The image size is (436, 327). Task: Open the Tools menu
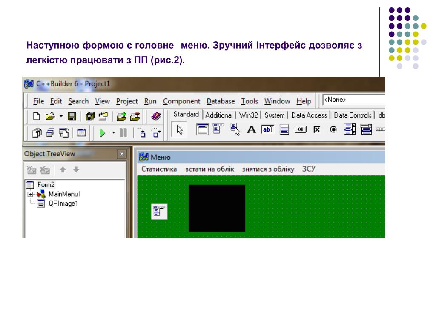(250, 101)
